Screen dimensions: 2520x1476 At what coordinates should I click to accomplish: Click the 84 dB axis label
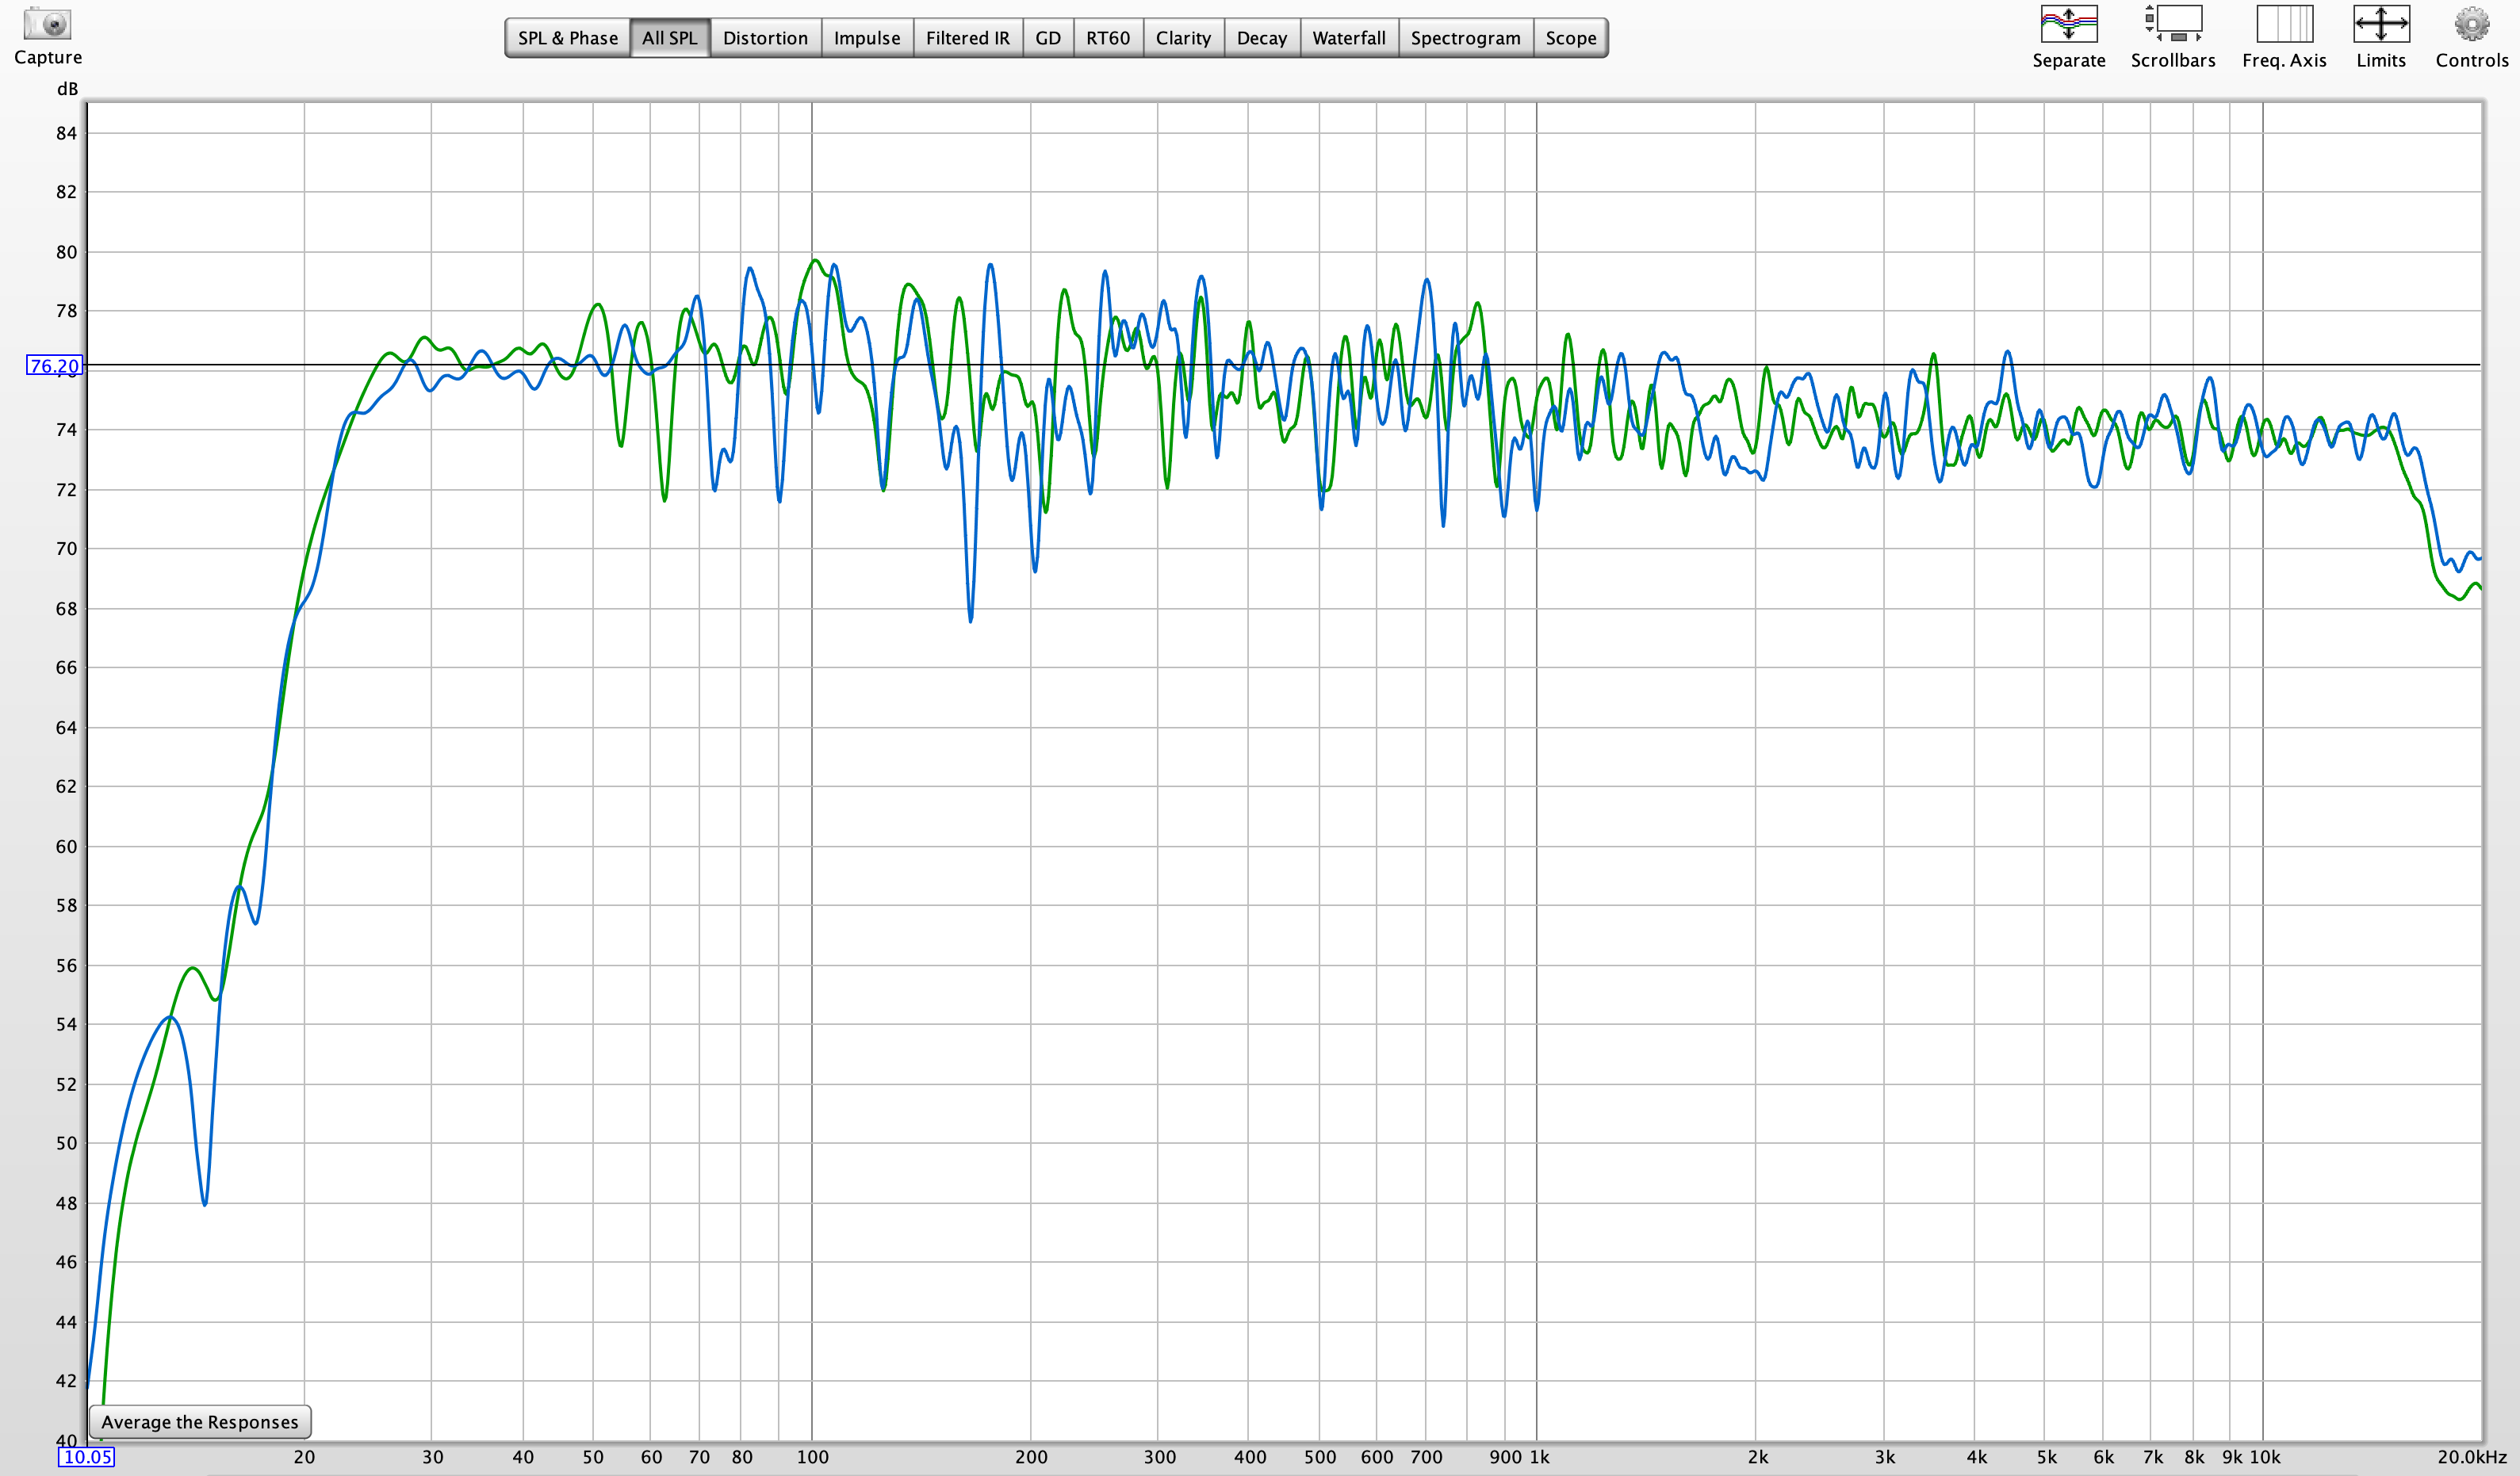[66, 133]
